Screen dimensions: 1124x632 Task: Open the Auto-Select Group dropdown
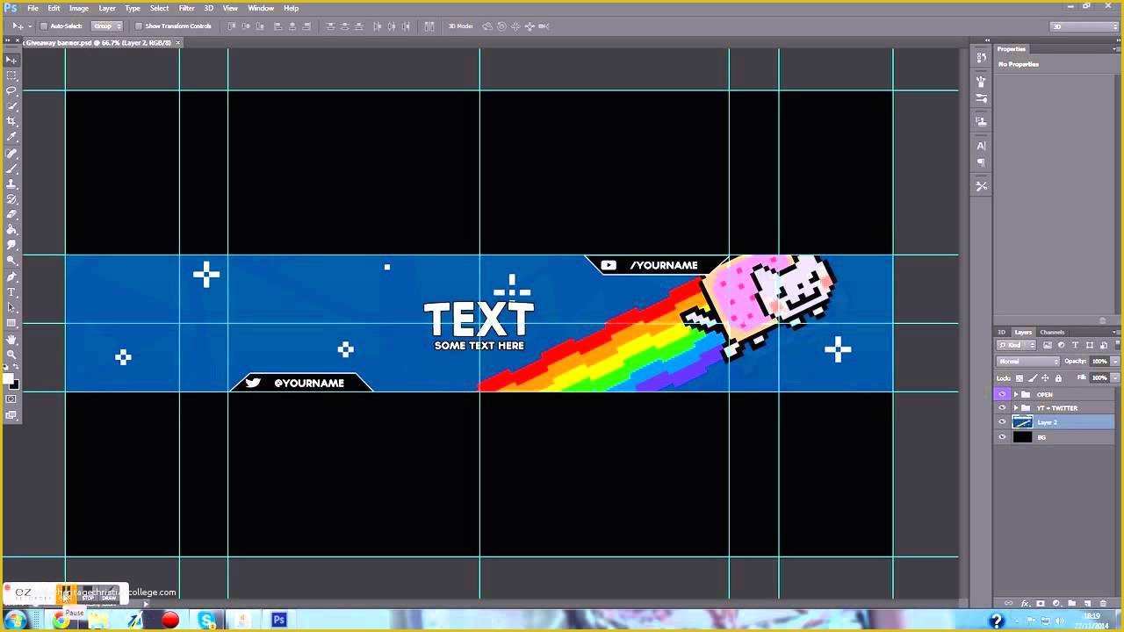pyautogui.click(x=107, y=26)
